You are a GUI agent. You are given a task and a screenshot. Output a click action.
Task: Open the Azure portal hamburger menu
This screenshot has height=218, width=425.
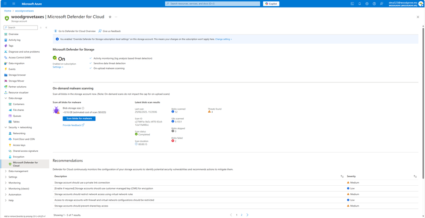[14, 3]
